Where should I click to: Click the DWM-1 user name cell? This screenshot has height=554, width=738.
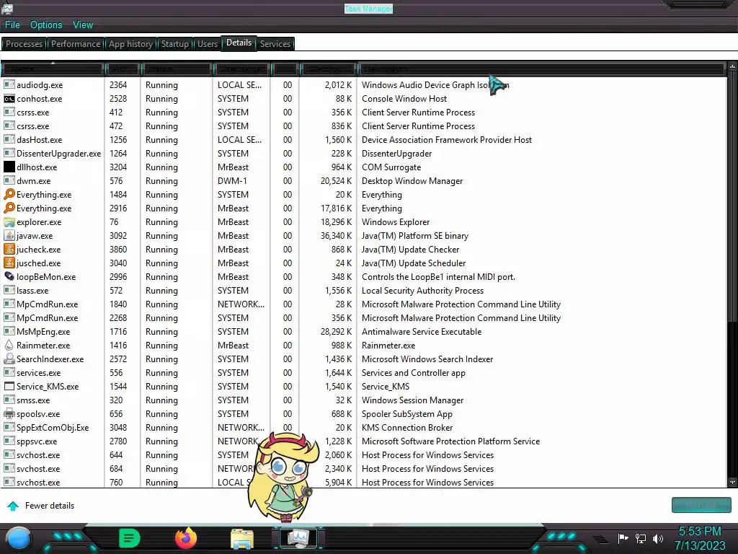coord(233,181)
